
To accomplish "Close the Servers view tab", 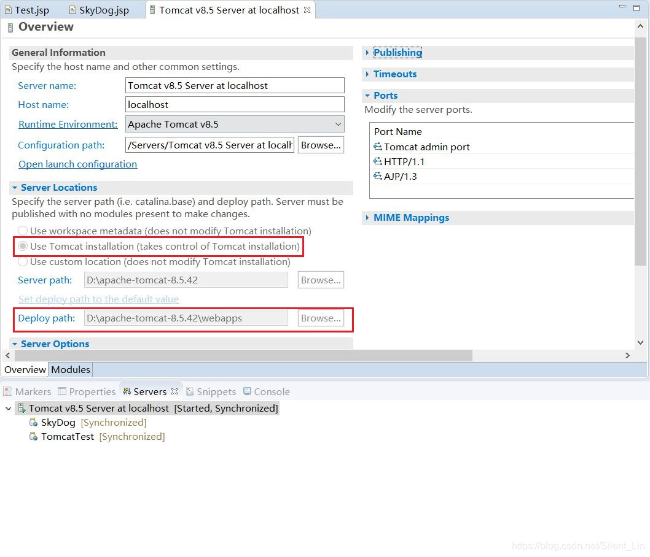I will (174, 391).
